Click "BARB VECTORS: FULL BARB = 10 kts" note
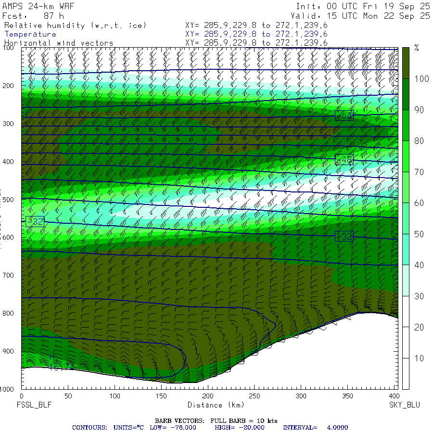The width and height of the screenshot is (433, 433). [216, 421]
